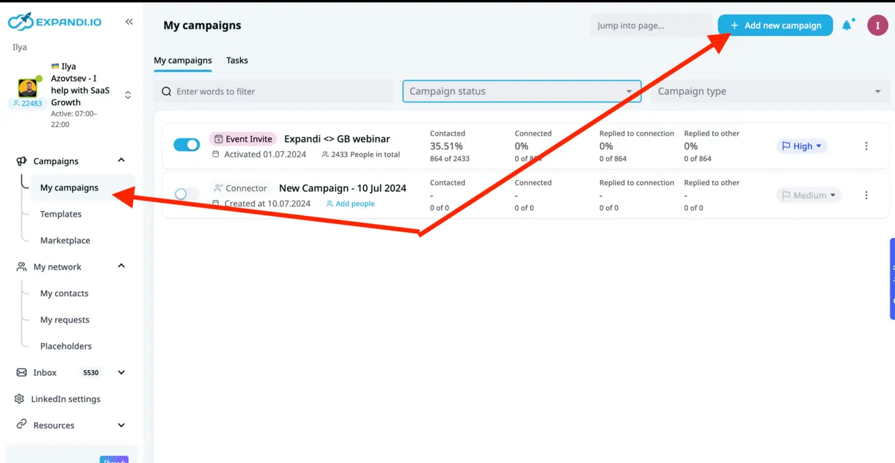Open the Campaign type dropdown
The height and width of the screenshot is (463, 895).
coord(770,91)
